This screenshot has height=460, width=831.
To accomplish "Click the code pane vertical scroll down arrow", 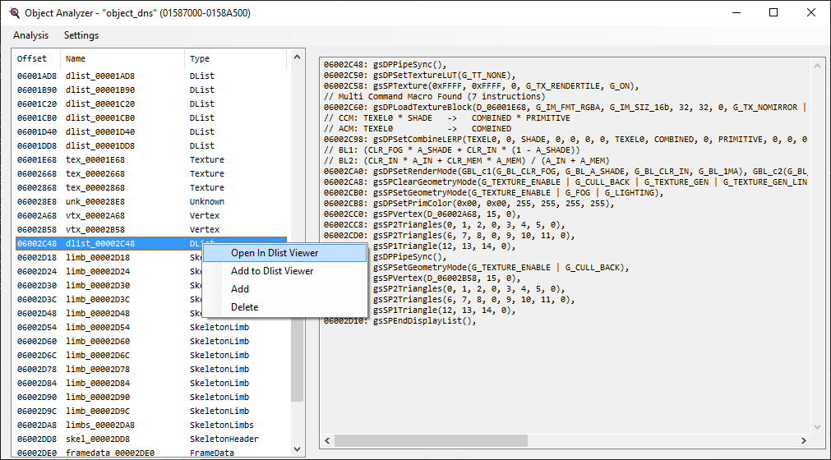I will coord(817,426).
